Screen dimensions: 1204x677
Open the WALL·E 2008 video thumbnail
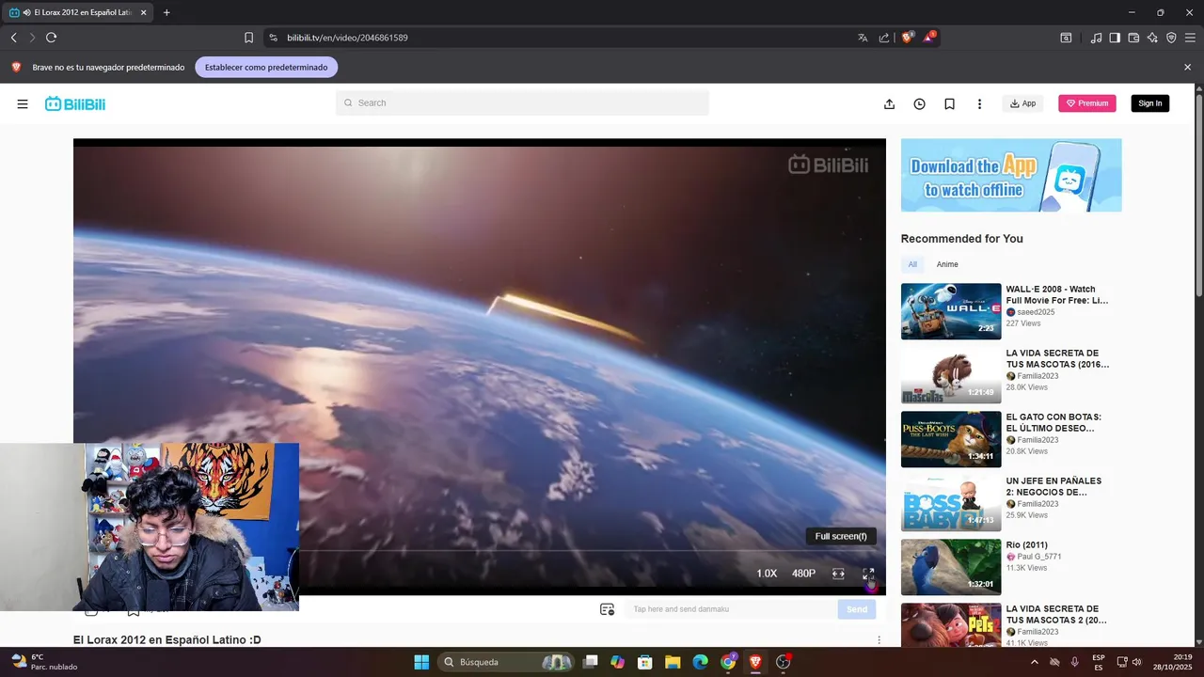coord(951,311)
